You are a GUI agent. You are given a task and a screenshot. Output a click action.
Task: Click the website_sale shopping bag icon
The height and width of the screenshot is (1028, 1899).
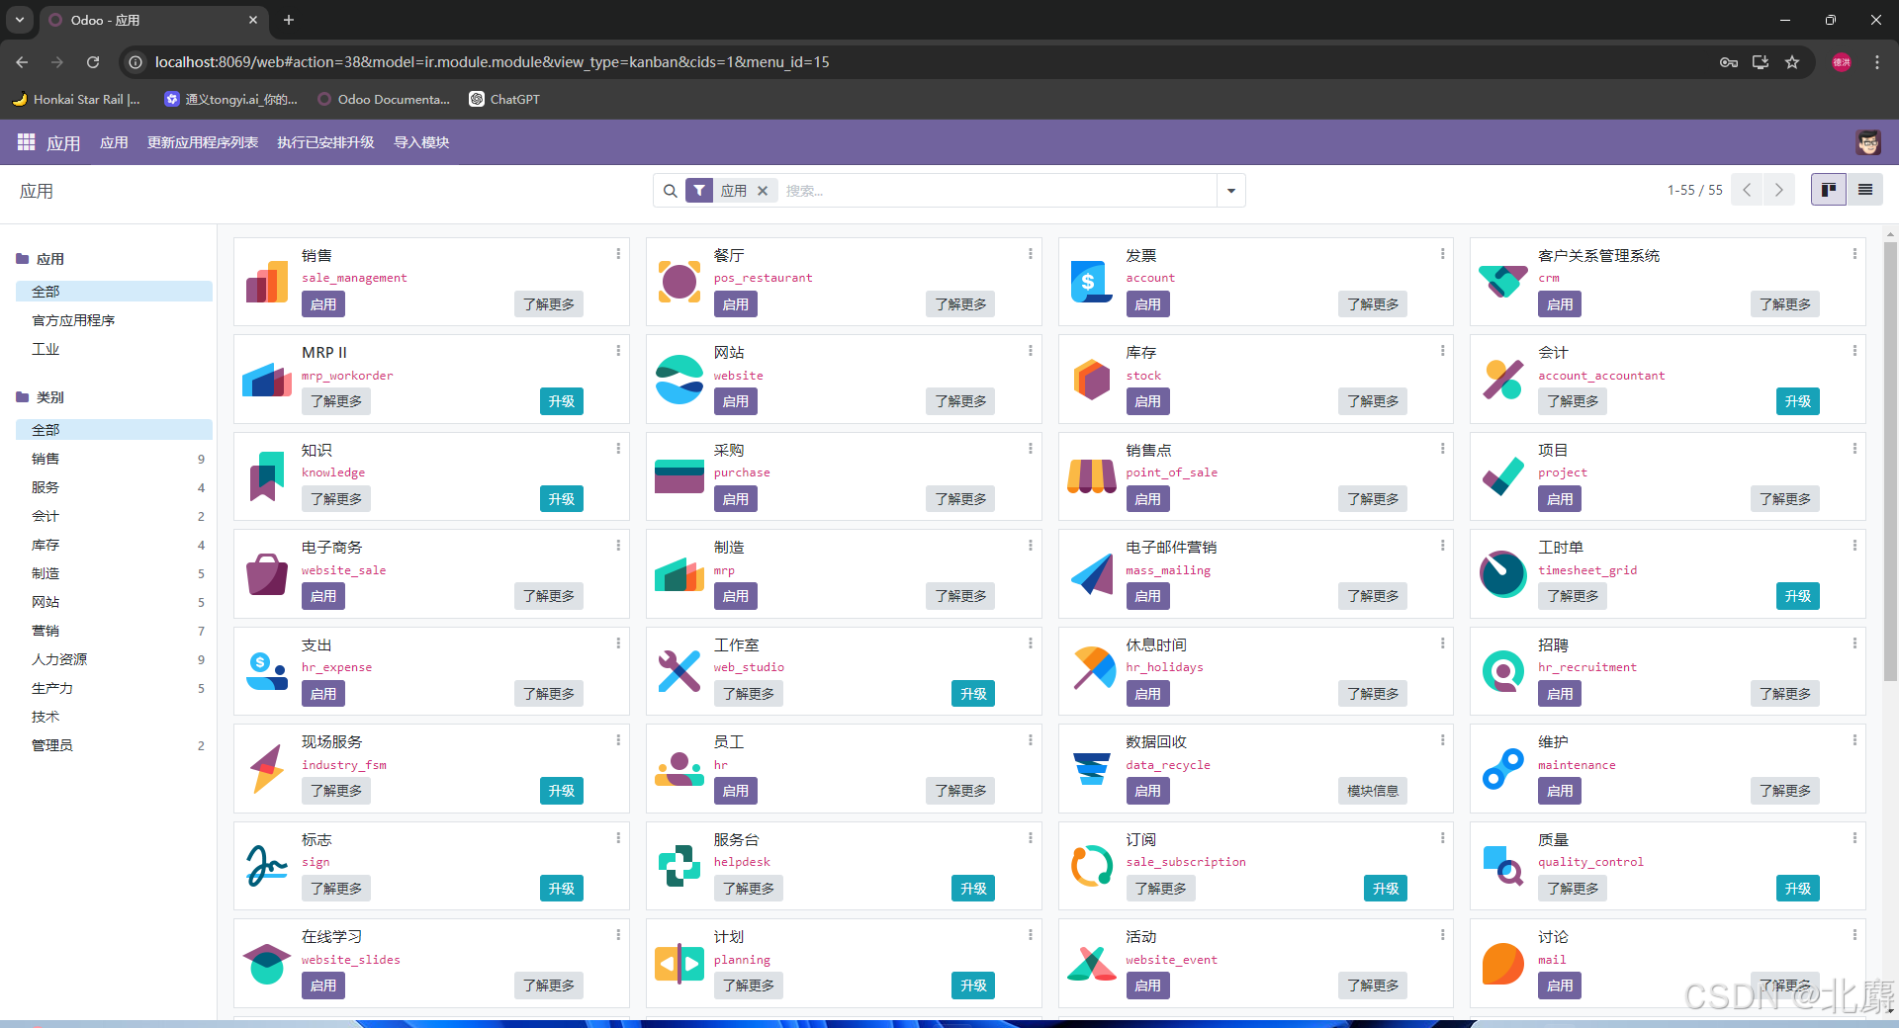267,573
